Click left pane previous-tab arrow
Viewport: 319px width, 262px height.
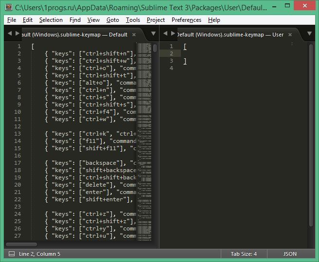pyautogui.click(x=10, y=33)
